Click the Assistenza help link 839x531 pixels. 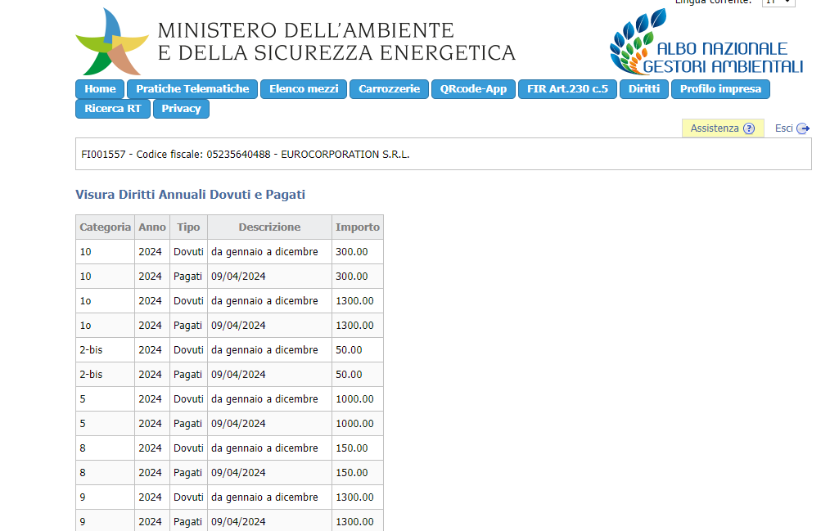point(715,128)
